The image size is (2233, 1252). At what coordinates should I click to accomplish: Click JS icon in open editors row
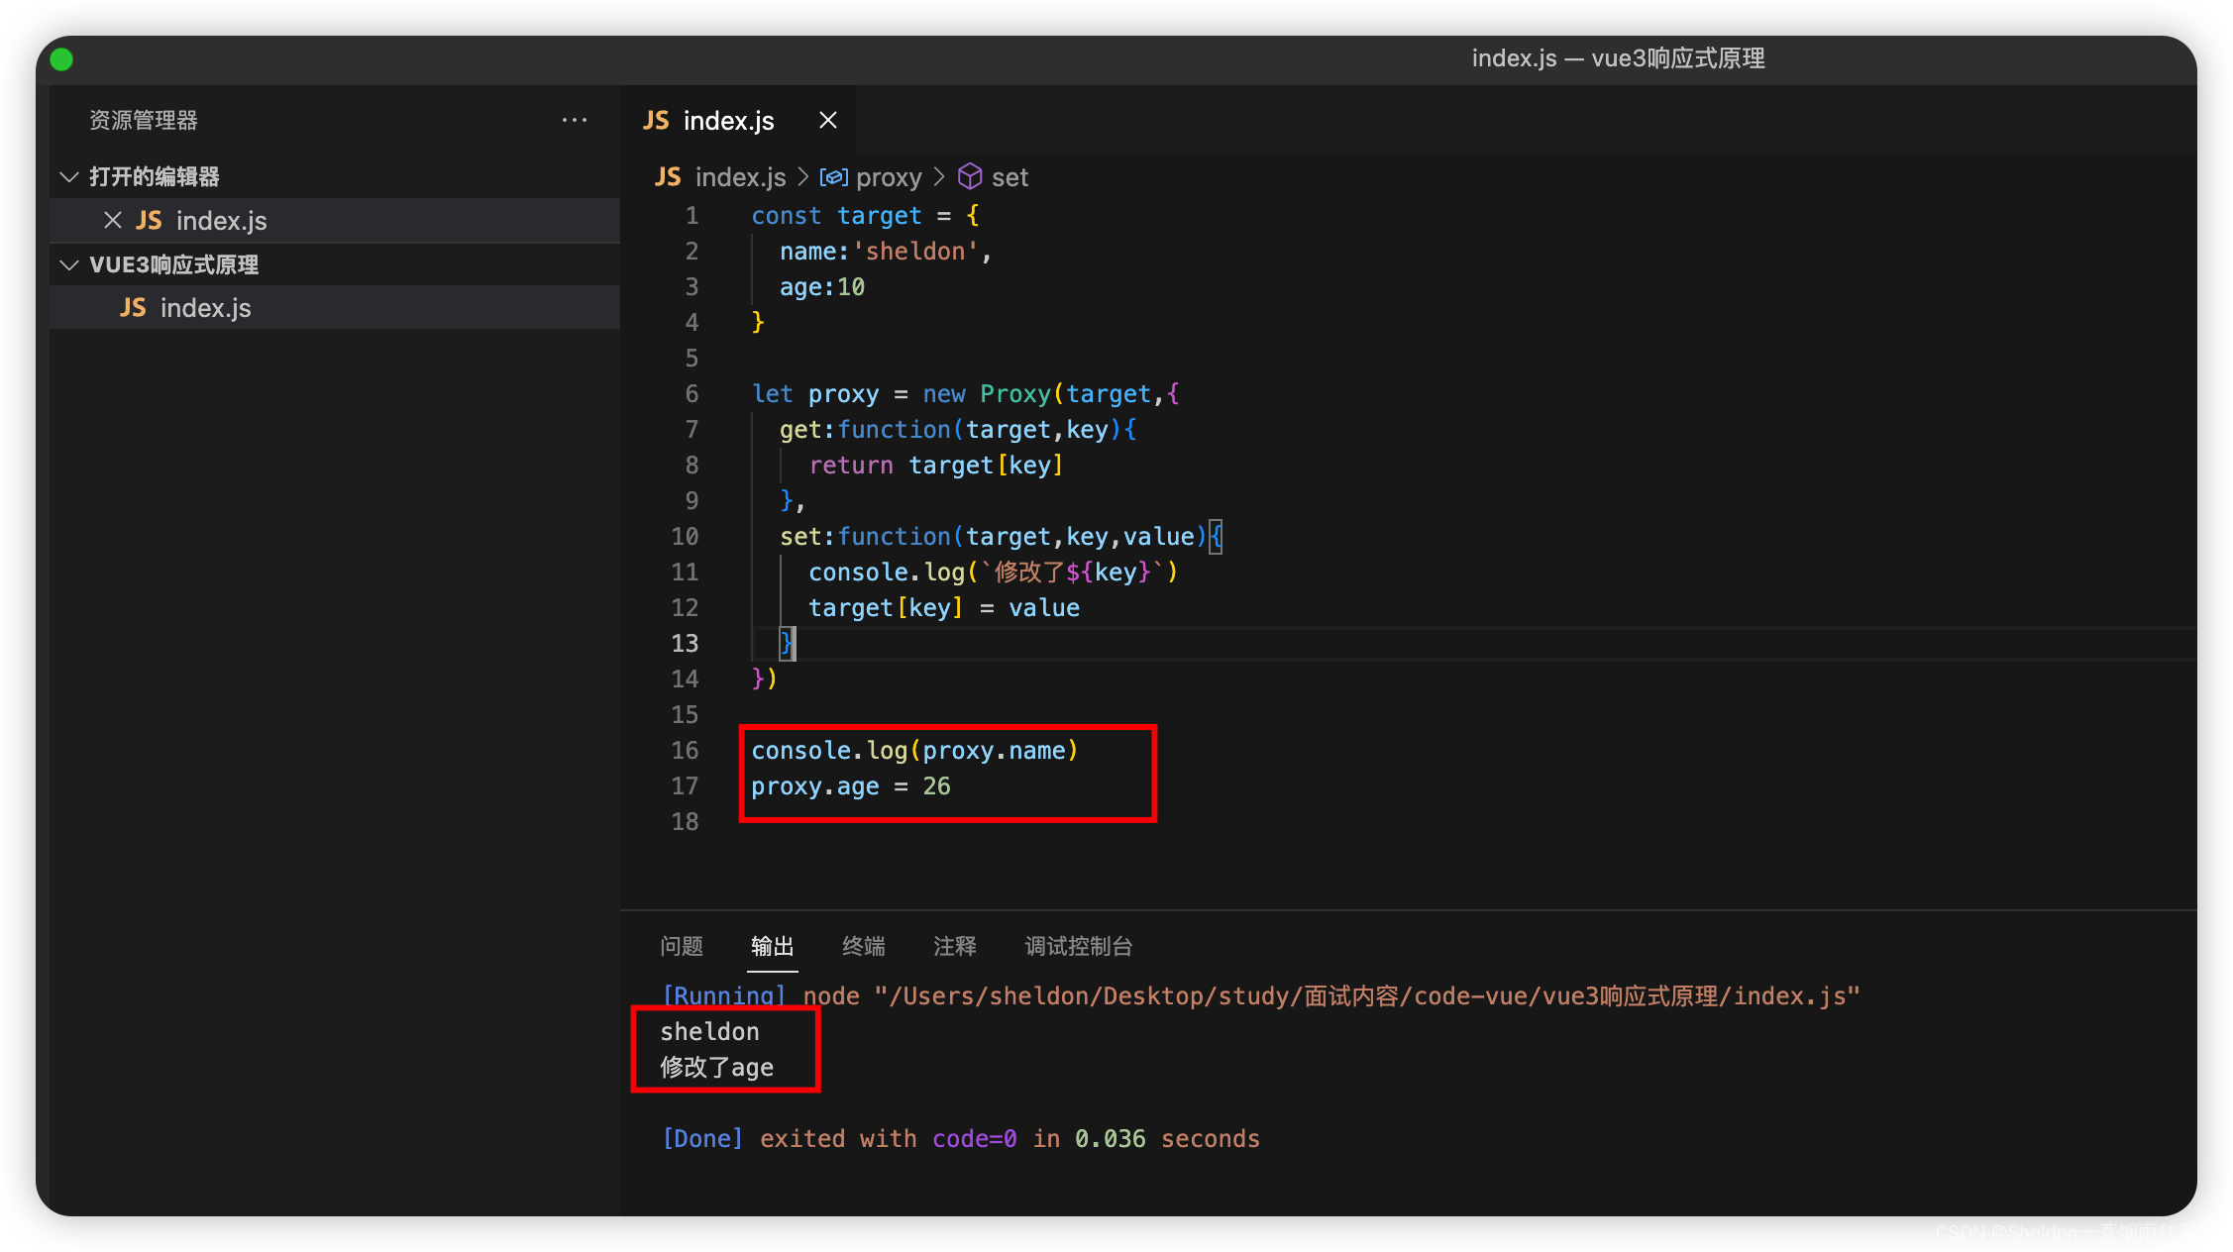[x=149, y=220]
